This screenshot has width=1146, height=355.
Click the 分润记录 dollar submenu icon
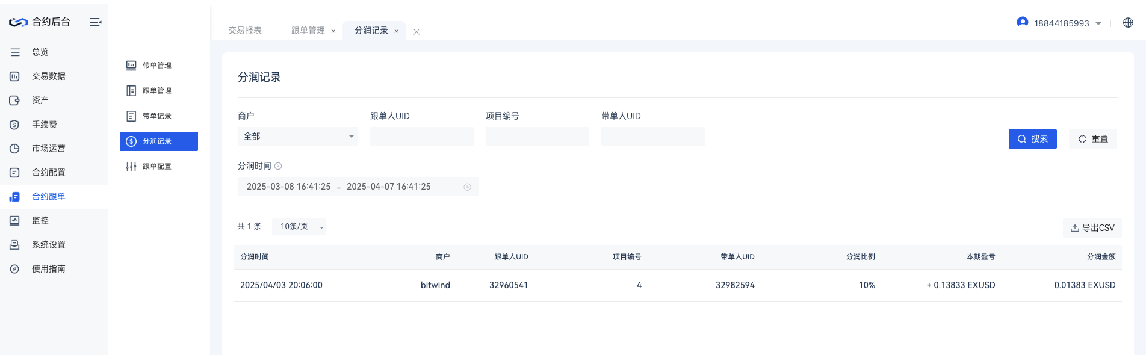[x=131, y=141]
